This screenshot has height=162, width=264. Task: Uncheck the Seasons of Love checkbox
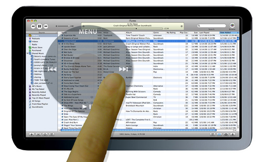click(x=62, y=38)
